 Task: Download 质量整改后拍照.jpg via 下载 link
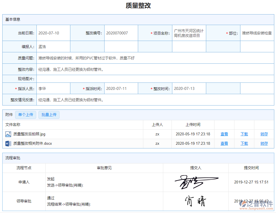point(244,134)
